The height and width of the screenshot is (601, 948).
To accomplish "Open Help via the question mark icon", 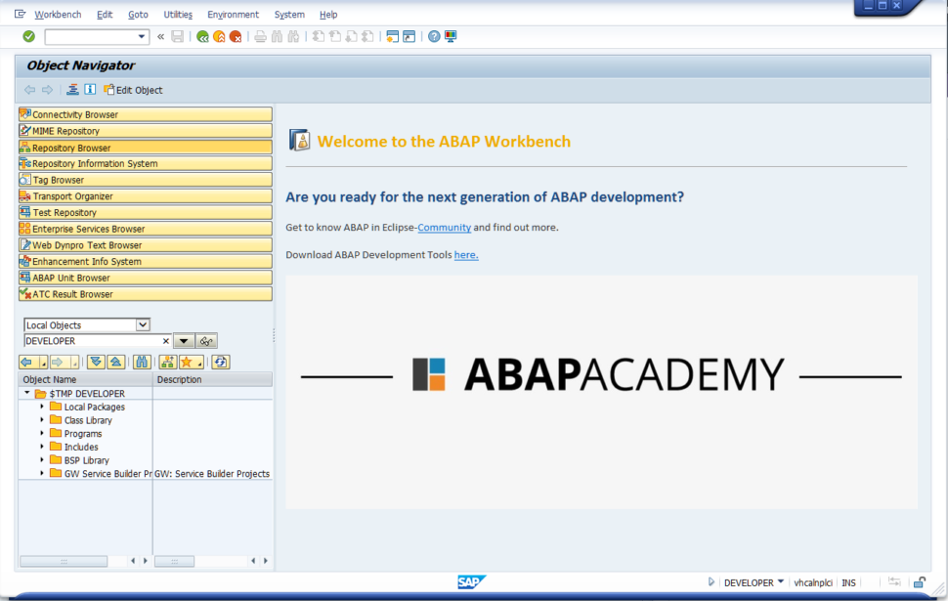I will tap(434, 37).
